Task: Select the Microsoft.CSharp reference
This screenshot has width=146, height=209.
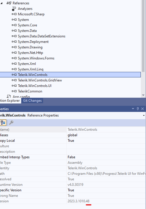Action: coord(31,14)
